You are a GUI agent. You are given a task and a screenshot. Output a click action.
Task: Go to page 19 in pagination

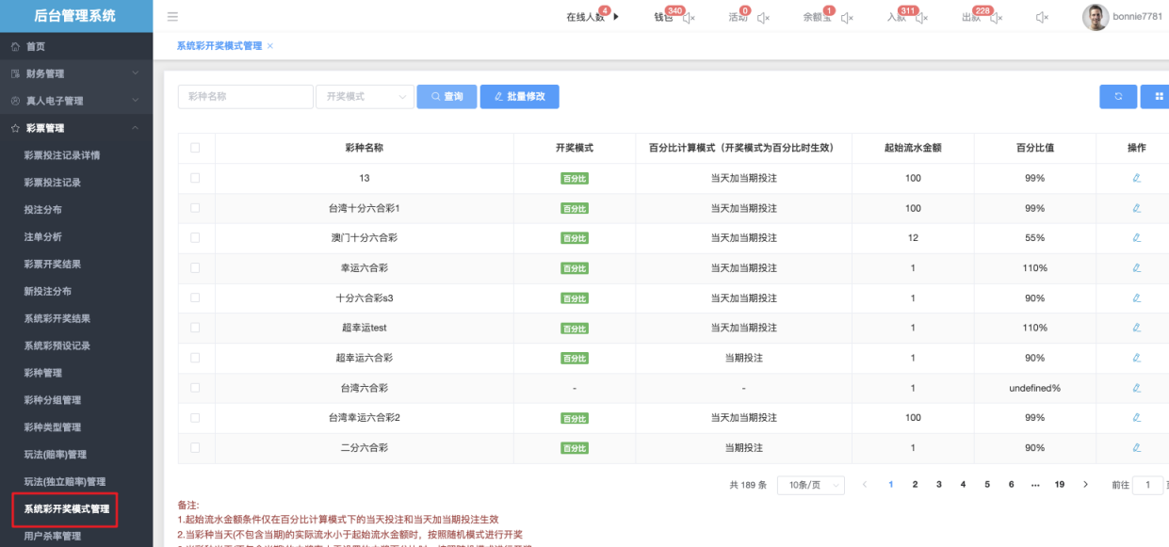pos(1059,484)
